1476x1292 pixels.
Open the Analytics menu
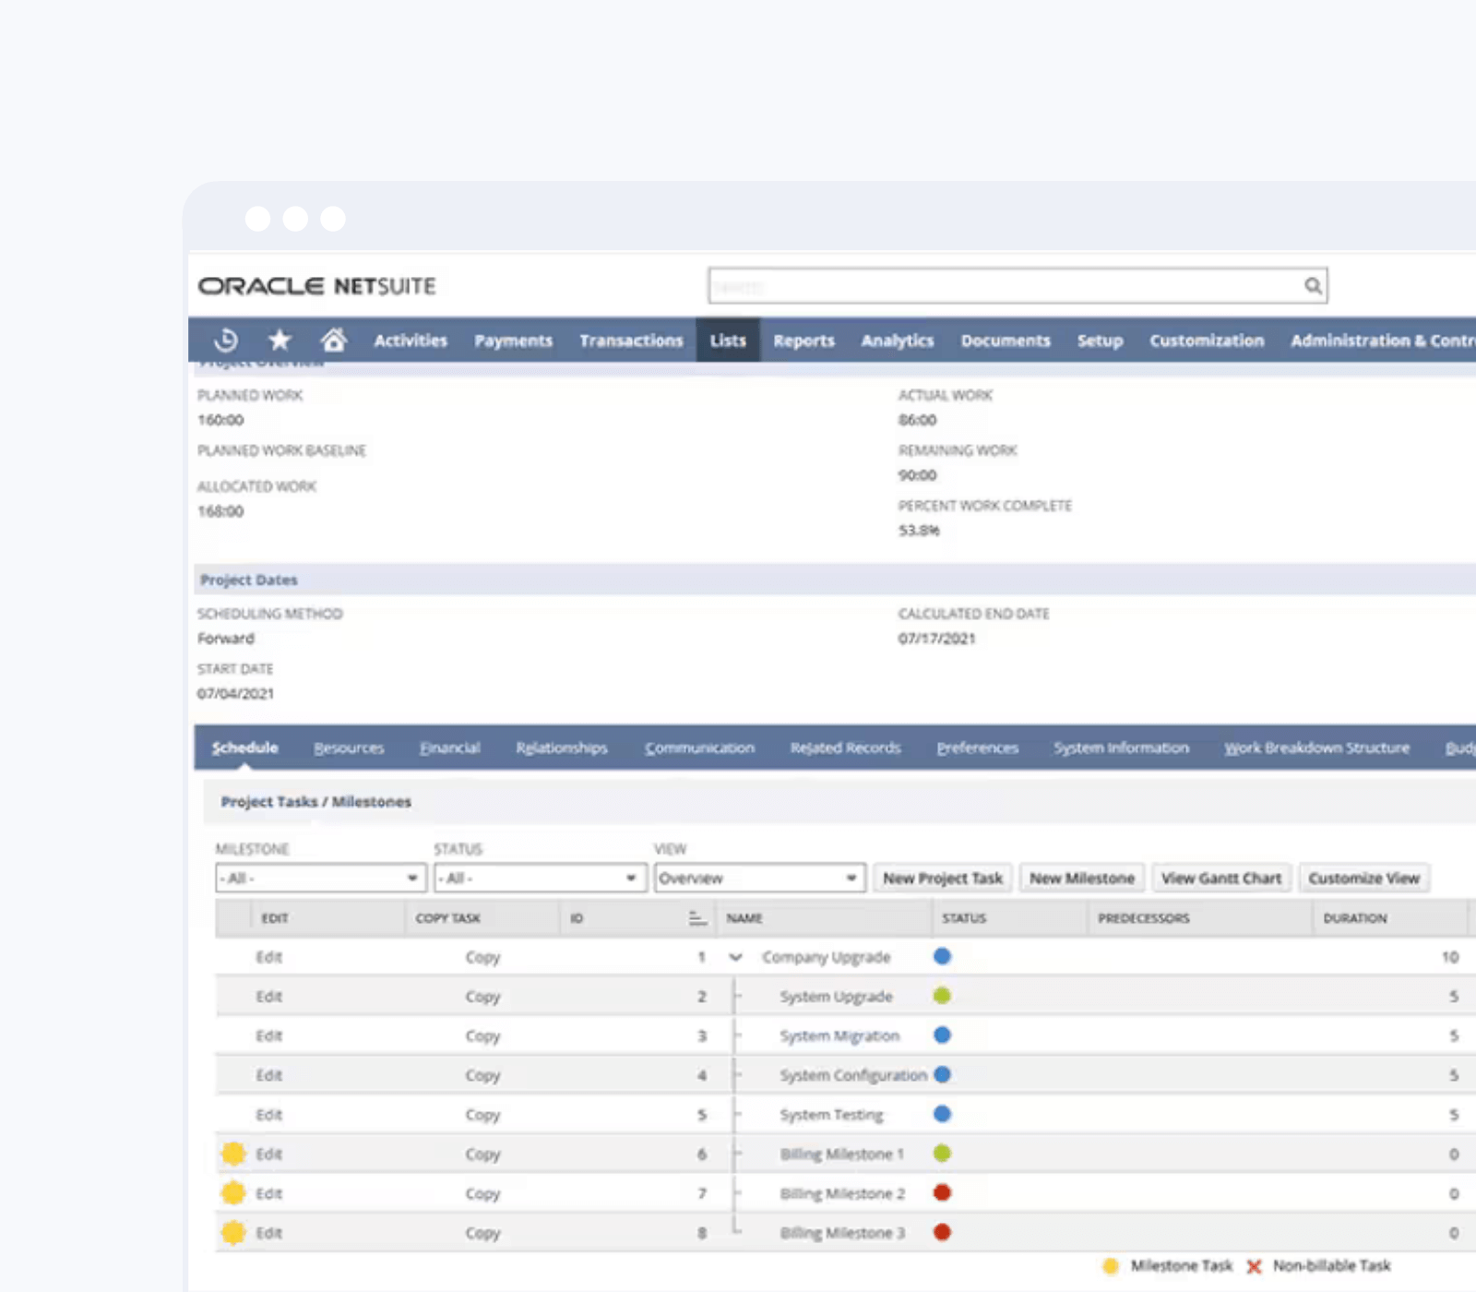(898, 341)
